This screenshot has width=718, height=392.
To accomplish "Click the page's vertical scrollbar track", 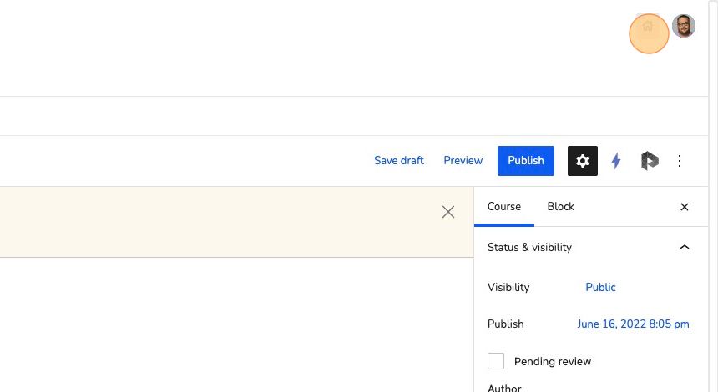I will coord(713,196).
